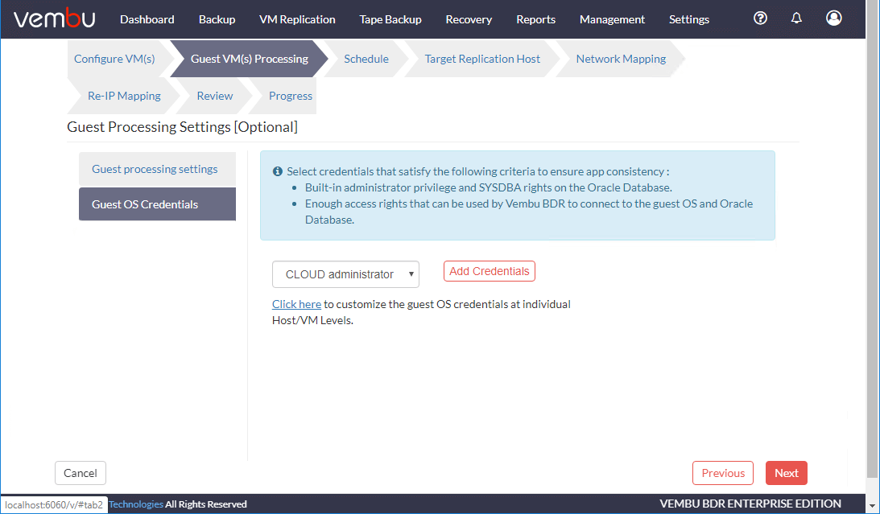The width and height of the screenshot is (880, 514).
Task: Jump to the Schedule step
Action: click(366, 59)
